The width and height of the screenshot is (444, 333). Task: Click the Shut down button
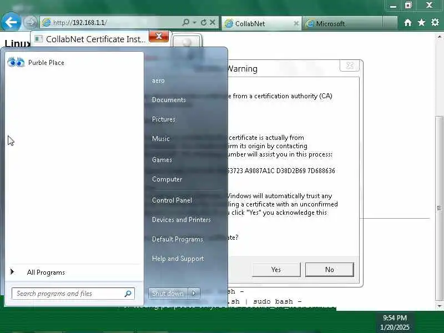pyautogui.click(x=168, y=294)
